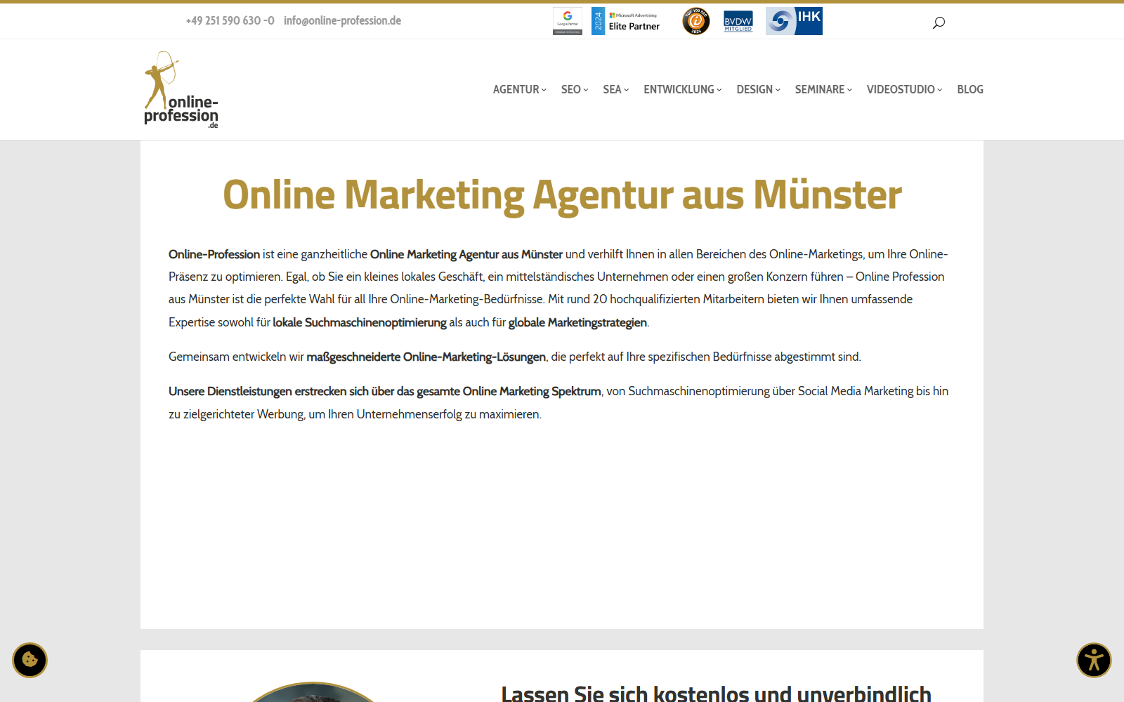Expand the ENTWICKLUNG menu
The width and height of the screenshot is (1124, 702).
click(x=683, y=89)
